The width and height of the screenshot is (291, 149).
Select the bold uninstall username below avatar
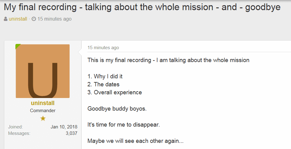43,103
